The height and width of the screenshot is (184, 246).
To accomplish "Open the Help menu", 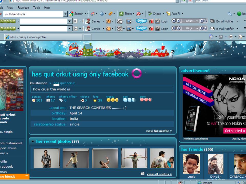I will (x=47, y=7).
